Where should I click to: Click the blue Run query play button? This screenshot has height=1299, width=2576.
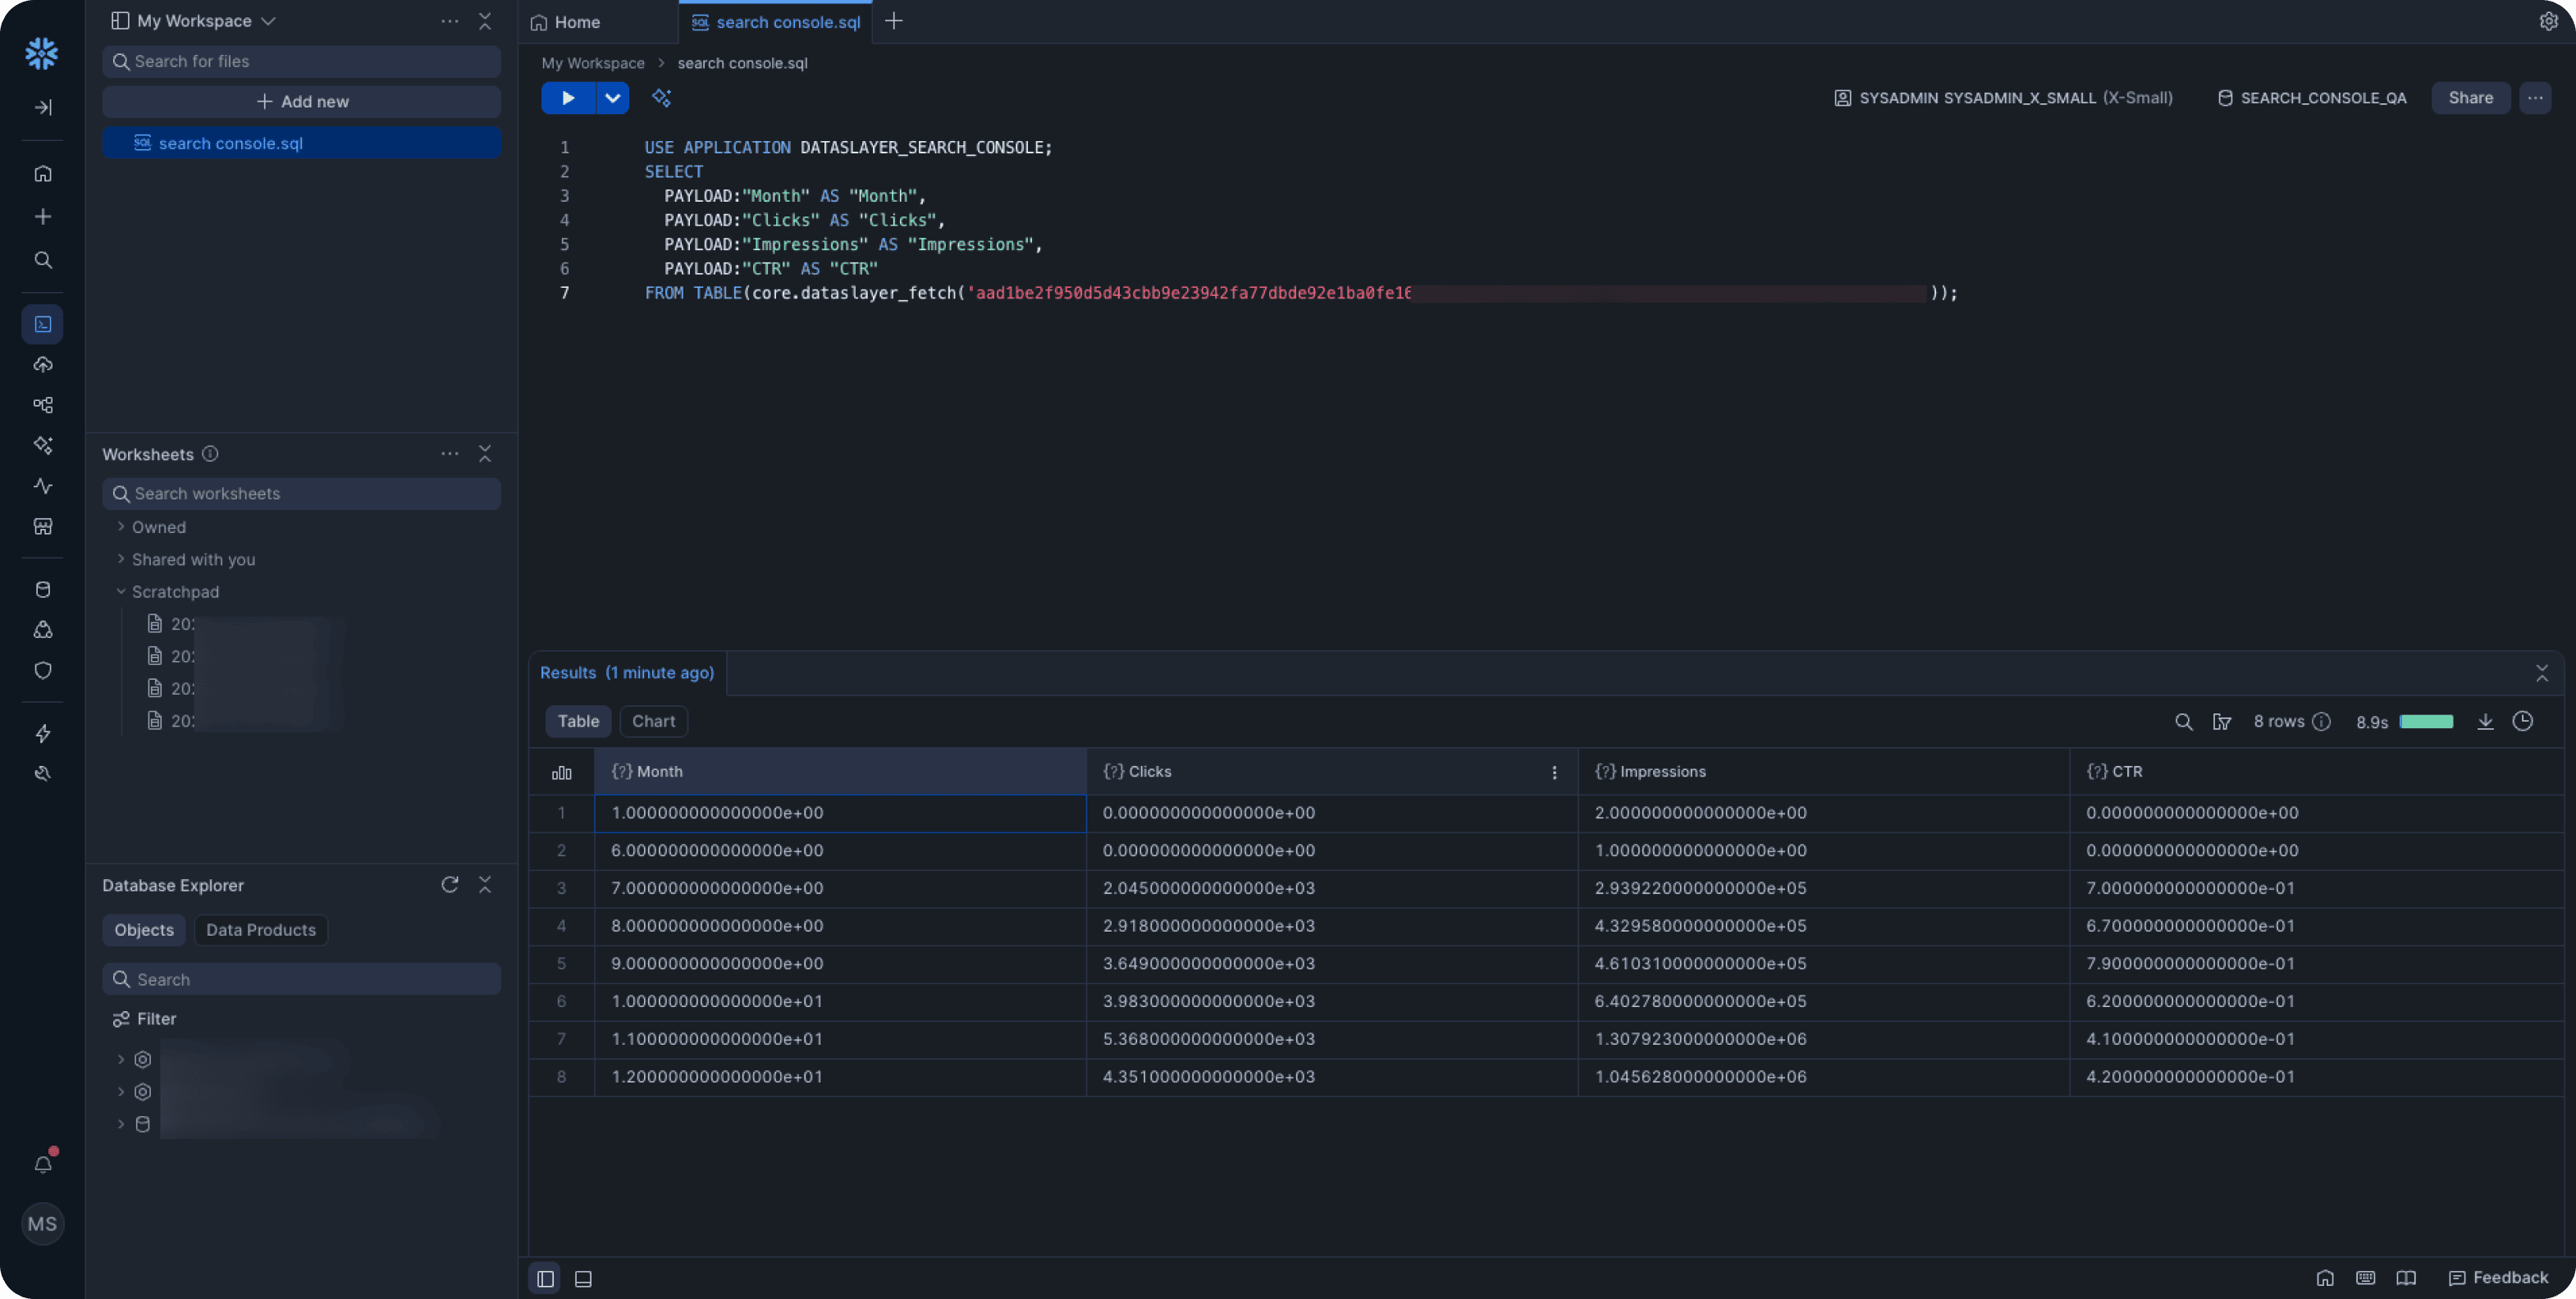click(x=567, y=98)
